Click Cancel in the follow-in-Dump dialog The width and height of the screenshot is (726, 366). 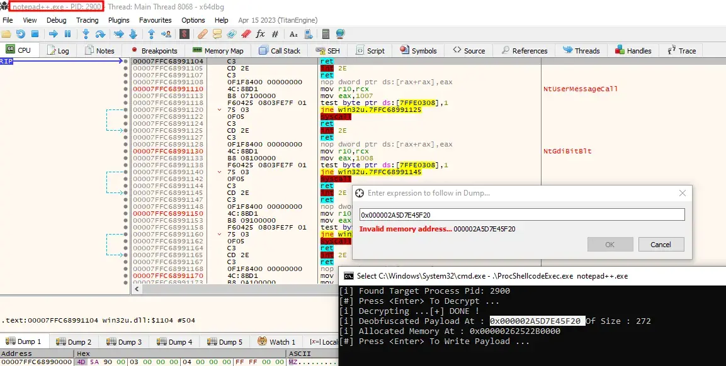661,245
